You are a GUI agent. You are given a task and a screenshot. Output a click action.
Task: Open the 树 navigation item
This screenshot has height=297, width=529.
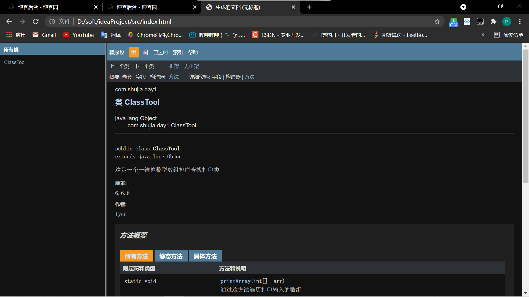[146, 53]
